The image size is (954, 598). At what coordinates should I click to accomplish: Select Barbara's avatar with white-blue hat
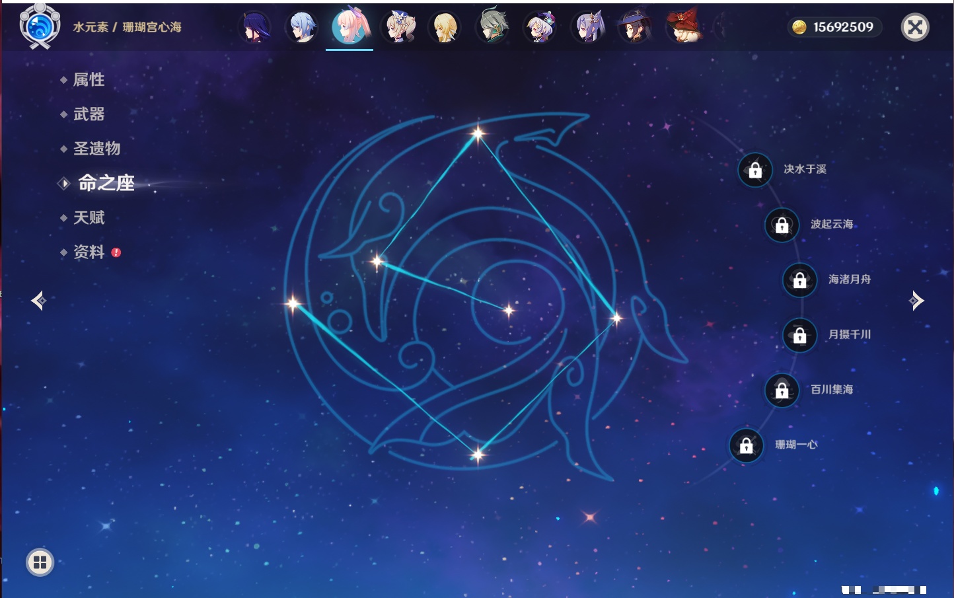(398, 27)
